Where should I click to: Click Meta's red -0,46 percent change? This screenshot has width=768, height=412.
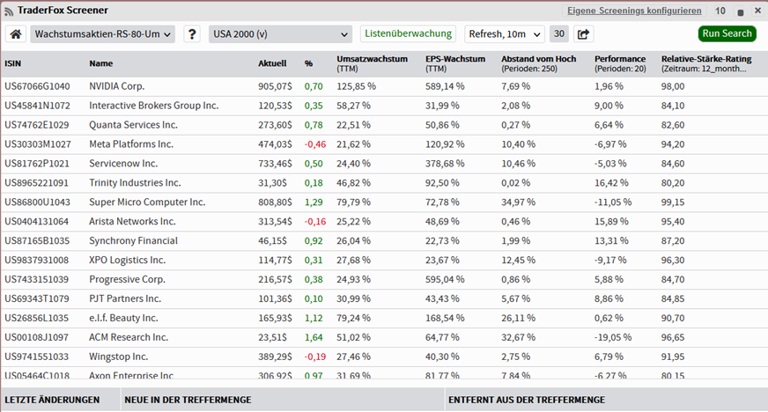(315, 144)
